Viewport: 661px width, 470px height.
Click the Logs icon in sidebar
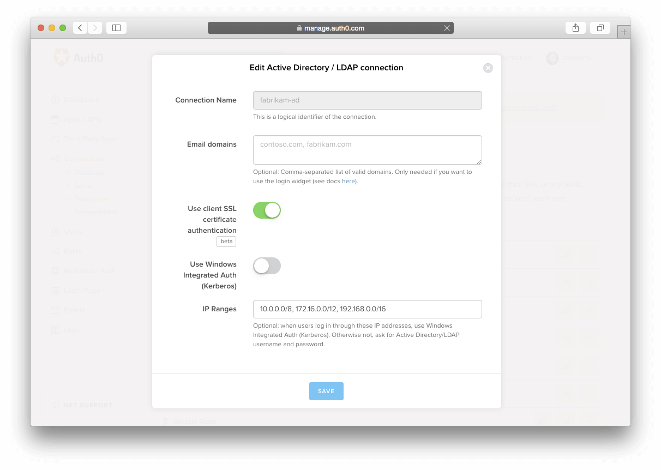tap(55, 330)
